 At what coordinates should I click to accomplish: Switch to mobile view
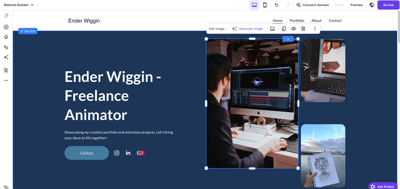tap(265, 5)
